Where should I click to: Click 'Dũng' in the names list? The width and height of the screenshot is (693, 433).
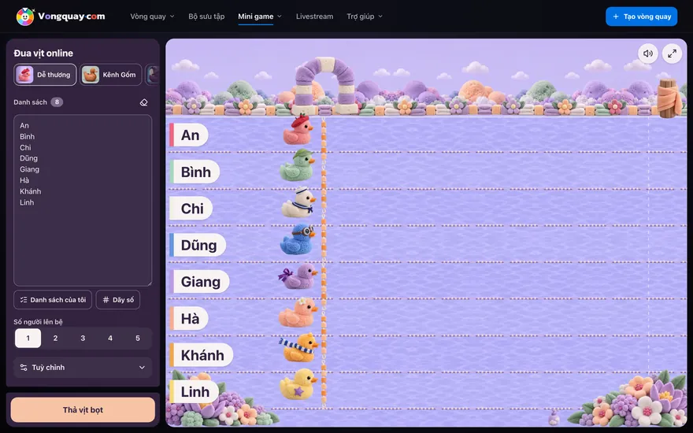[x=28, y=158]
